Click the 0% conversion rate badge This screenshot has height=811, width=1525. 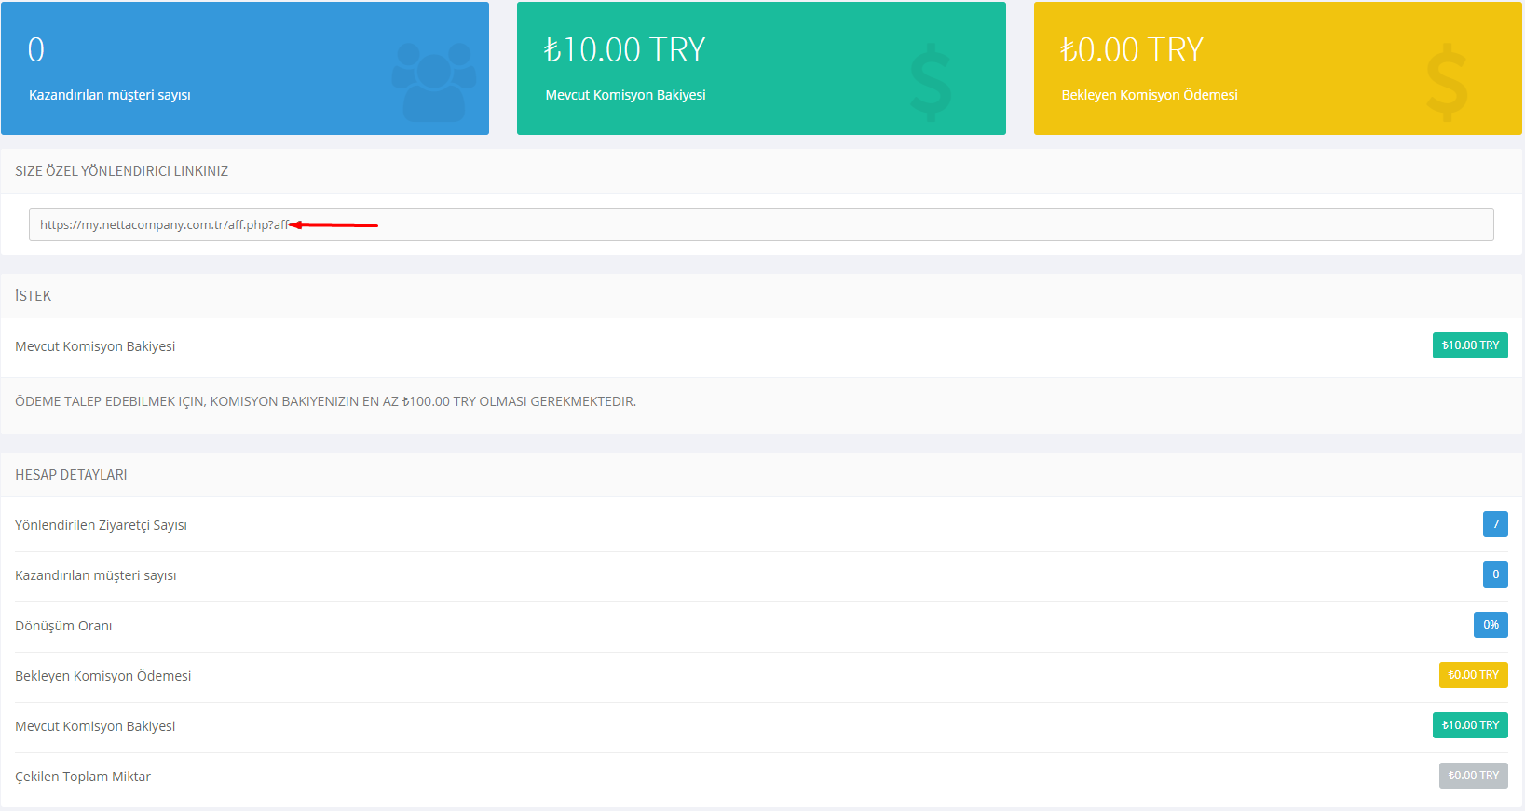click(x=1491, y=625)
